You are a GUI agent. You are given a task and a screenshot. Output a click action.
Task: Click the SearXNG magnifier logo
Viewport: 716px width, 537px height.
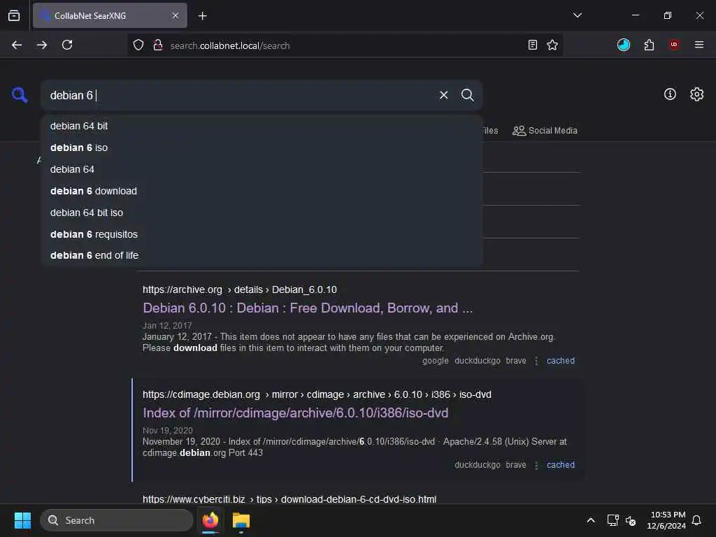(x=20, y=95)
